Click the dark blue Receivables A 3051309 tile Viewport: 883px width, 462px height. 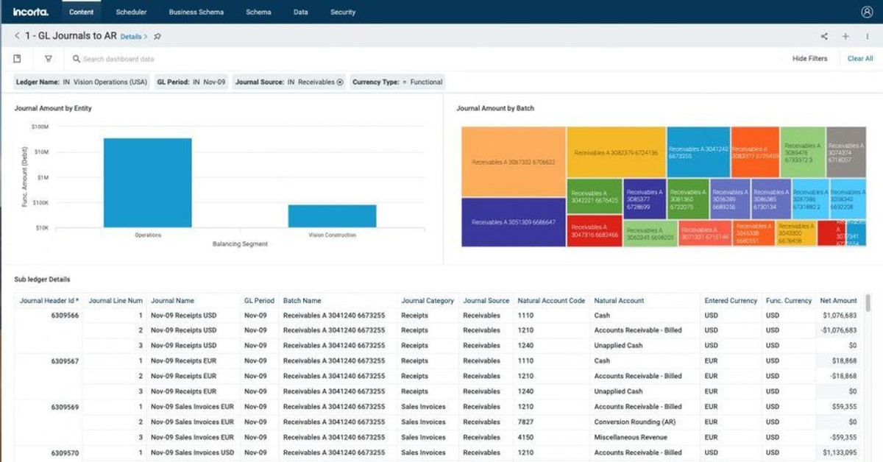pos(514,222)
